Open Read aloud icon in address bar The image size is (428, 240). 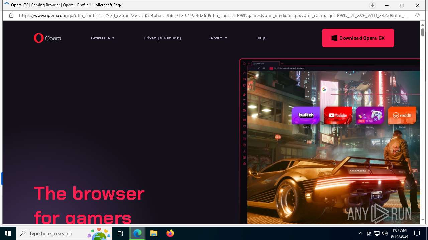click(x=417, y=15)
